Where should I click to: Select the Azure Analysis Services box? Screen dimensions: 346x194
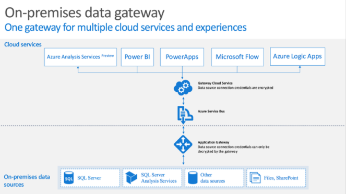[80, 57]
